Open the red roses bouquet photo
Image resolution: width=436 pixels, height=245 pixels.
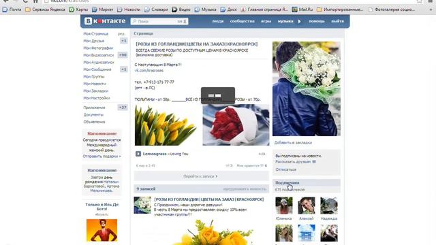click(x=236, y=125)
